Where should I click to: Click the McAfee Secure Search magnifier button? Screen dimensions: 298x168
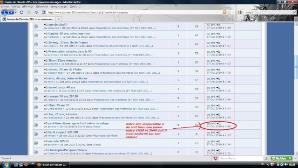pyautogui.click(x=267, y=158)
